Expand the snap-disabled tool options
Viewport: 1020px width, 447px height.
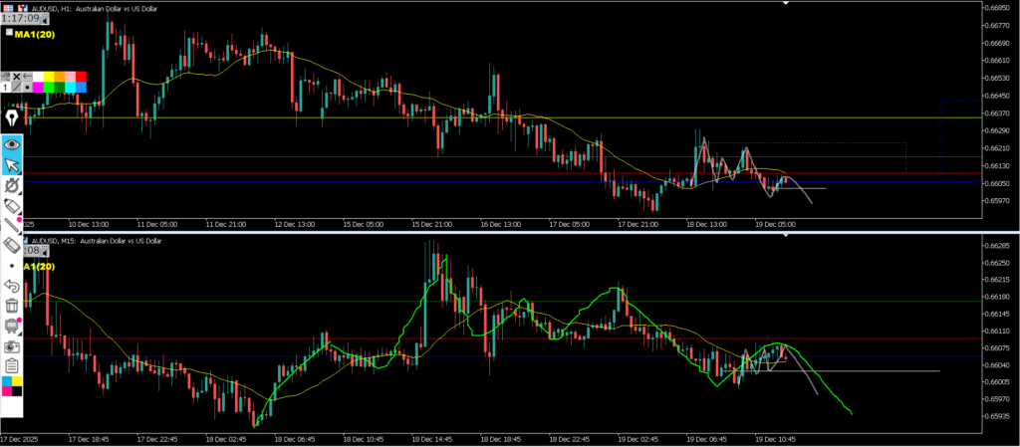[13, 184]
